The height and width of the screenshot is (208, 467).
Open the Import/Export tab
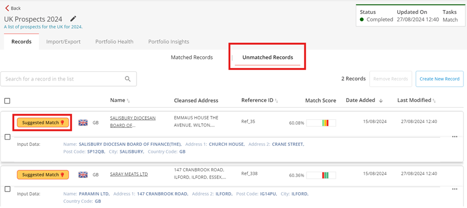pos(63,42)
